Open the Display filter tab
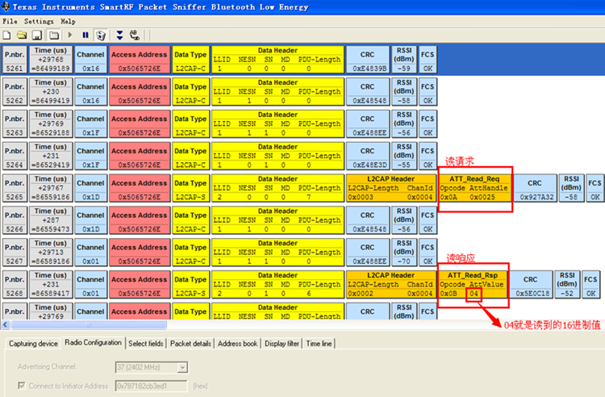 click(282, 344)
